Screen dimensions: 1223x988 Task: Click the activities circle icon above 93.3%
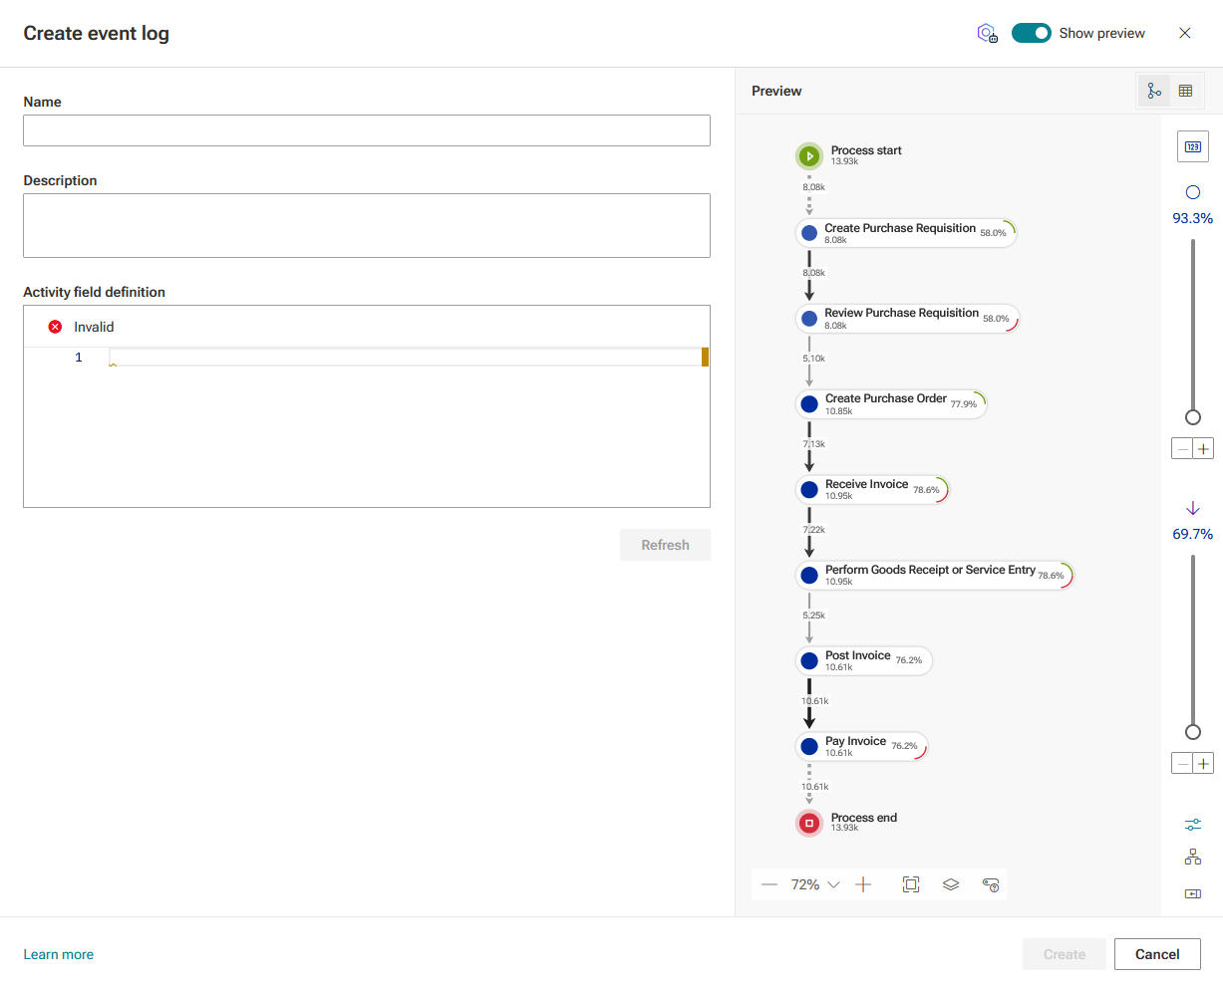click(1193, 192)
